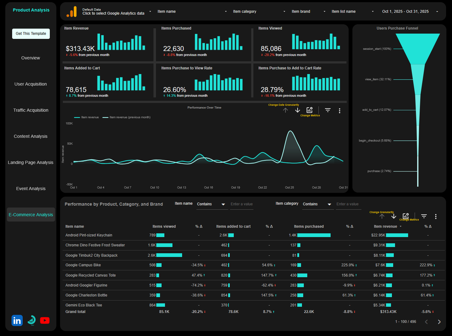Toggle the previous month revenue legend series
This screenshot has width=452, height=336.
pos(130,117)
